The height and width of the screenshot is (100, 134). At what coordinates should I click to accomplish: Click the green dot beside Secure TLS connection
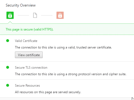(8, 67)
